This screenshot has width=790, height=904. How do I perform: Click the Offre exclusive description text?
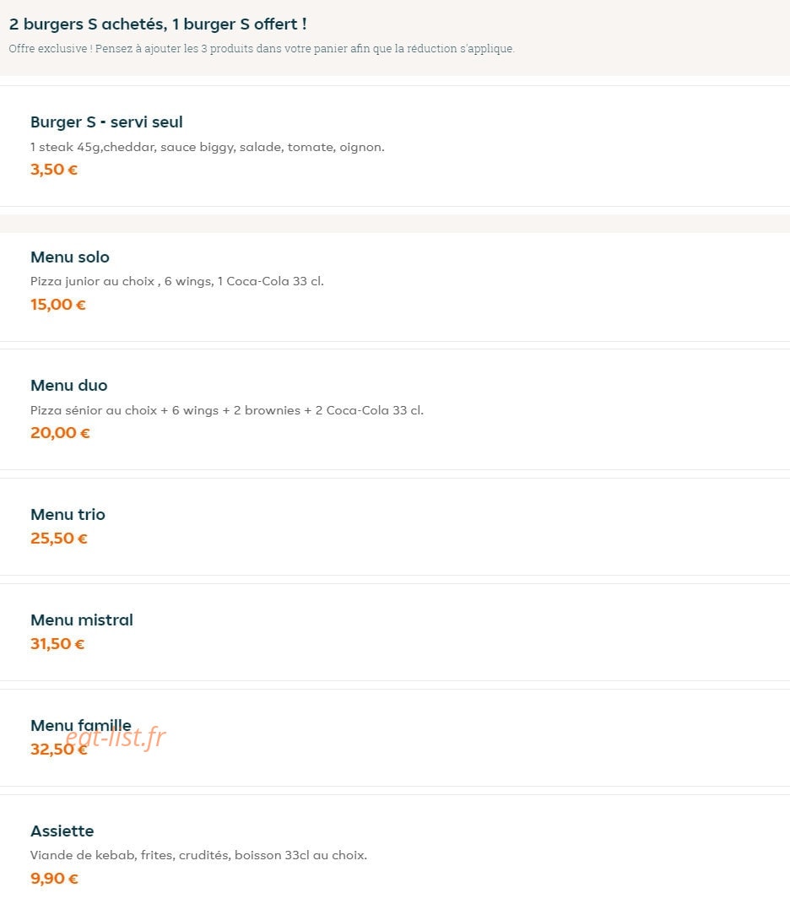[261, 48]
